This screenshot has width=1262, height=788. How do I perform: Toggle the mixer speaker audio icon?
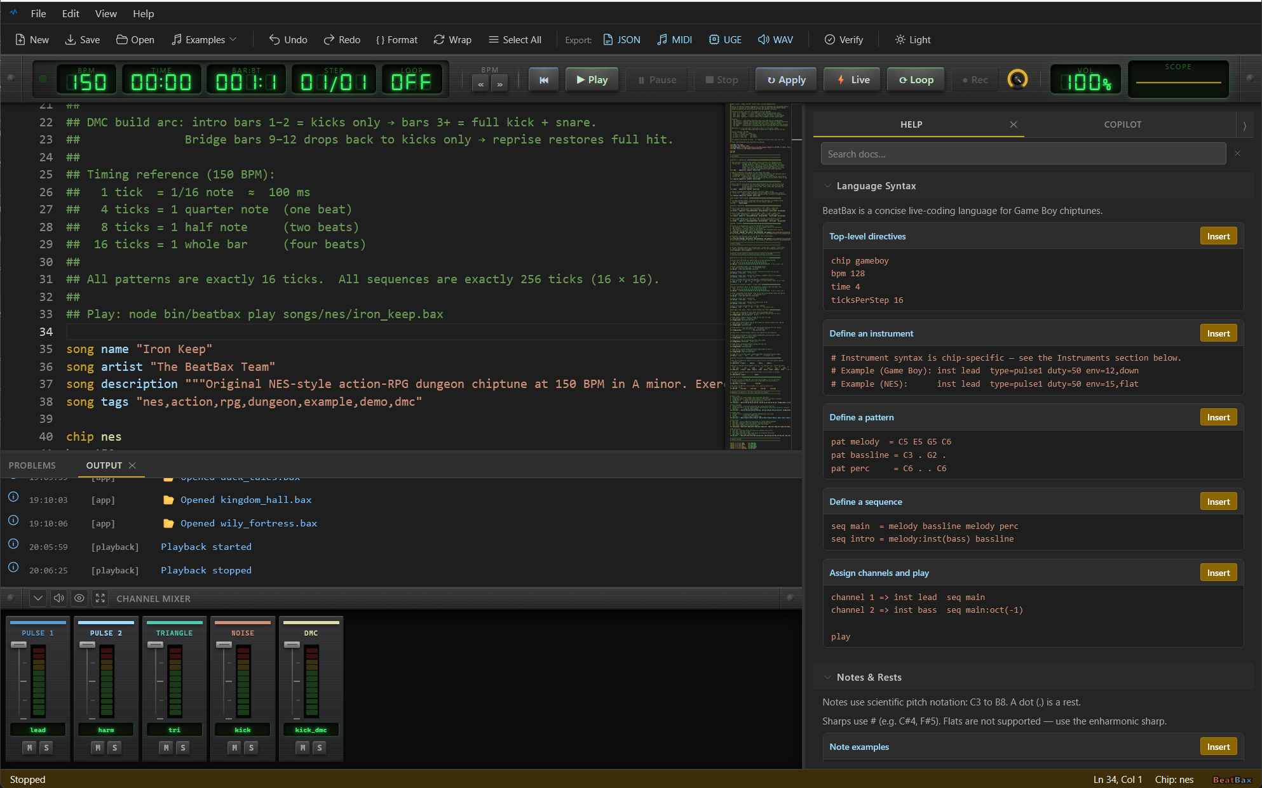click(58, 598)
